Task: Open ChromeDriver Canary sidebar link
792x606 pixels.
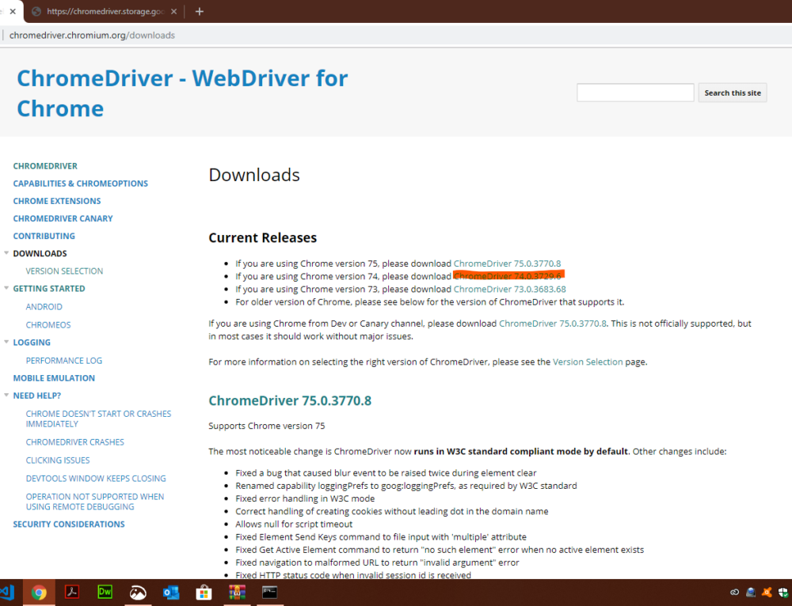Action: (x=63, y=218)
